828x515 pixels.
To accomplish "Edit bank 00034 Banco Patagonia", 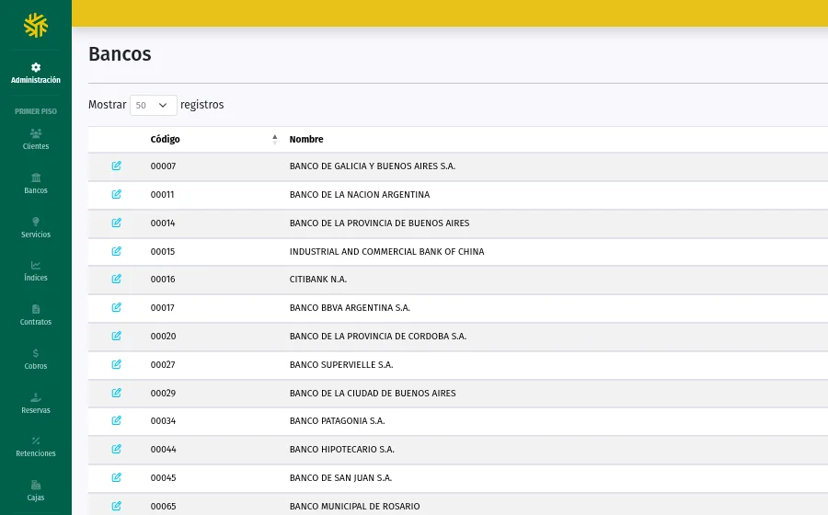I will (x=117, y=420).
